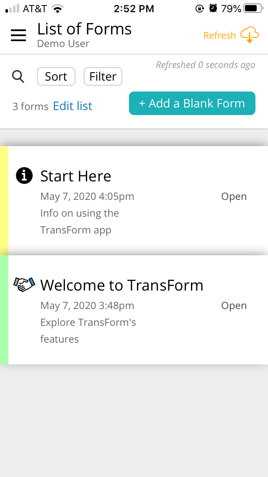The height and width of the screenshot is (477, 268).
Task: Tap the orientation lock icon in status bar
Action: pyautogui.click(x=200, y=8)
